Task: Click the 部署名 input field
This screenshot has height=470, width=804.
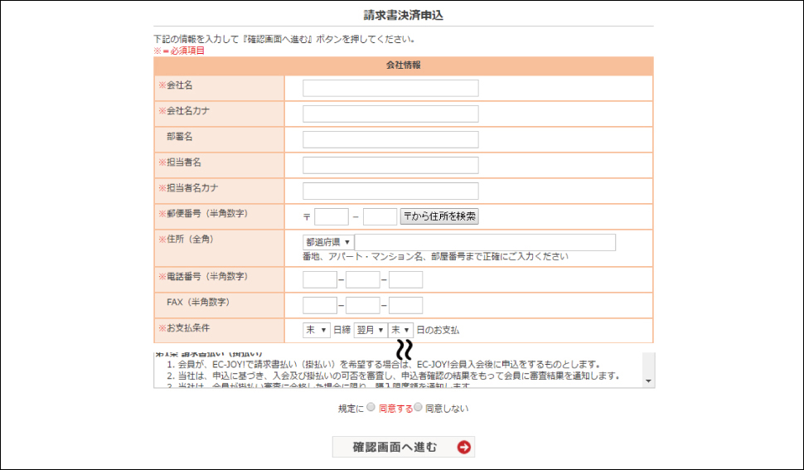Action: coord(390,139)
